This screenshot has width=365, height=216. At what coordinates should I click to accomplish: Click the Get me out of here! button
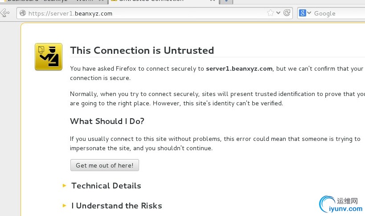[x=105, y=165]
